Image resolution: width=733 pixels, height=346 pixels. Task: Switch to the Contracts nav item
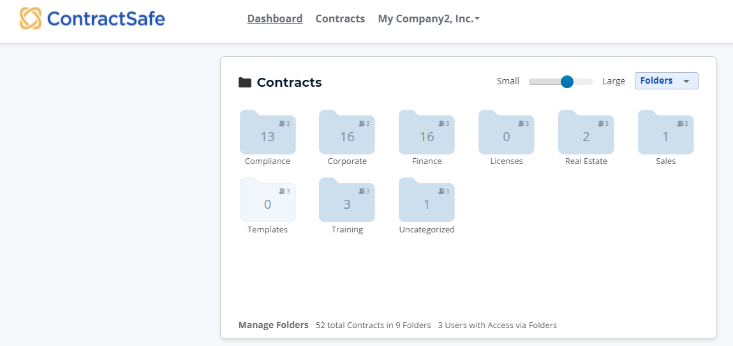tap(340, 19)
